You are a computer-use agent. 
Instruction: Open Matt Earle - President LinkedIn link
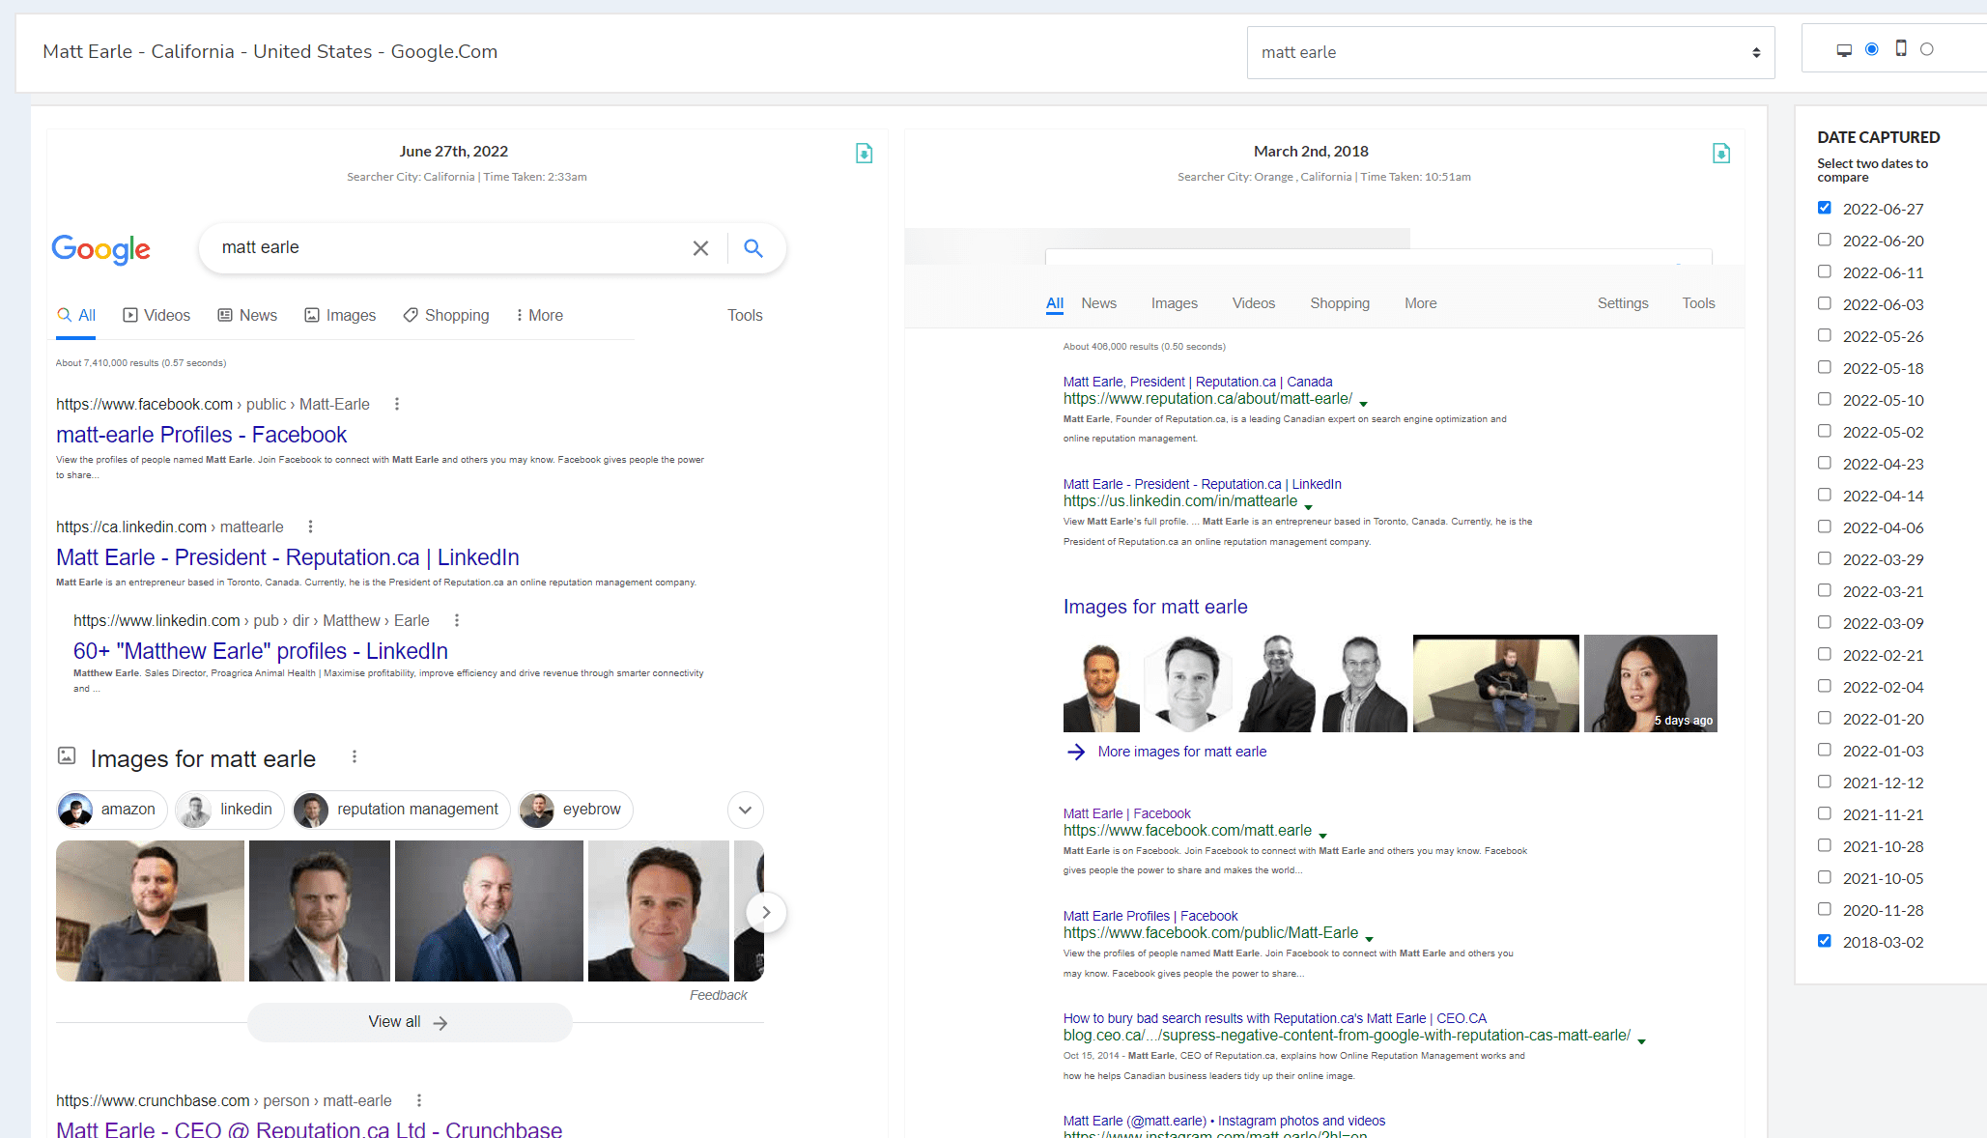pos(287,557)
